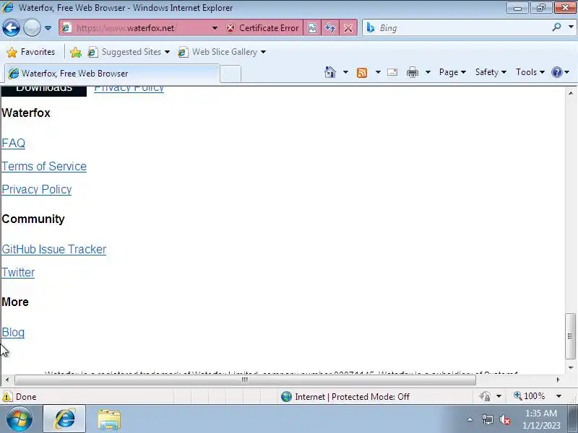The width and height of the screenshot is (578, 433).
Task: Click the muted volume tray icon
Action: [504, 419]
